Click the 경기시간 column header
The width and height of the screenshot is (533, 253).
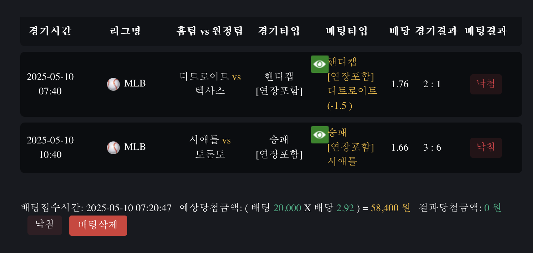pyautogui.click(x=50, y=31)
